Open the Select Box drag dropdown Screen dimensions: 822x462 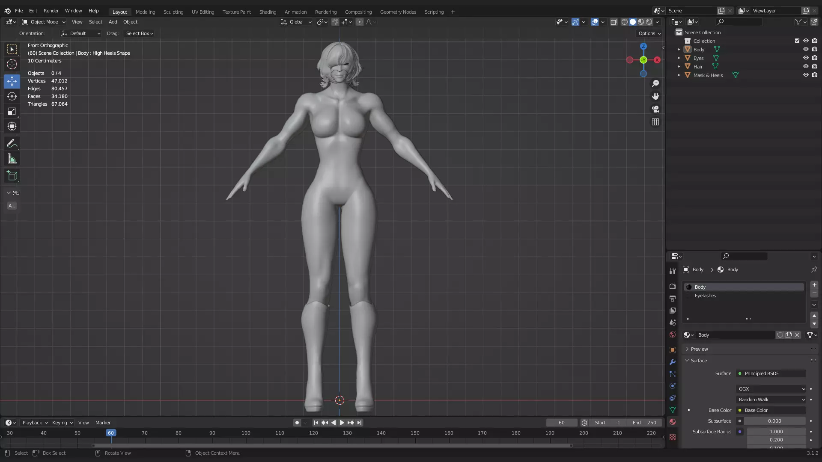click(139, 33)
